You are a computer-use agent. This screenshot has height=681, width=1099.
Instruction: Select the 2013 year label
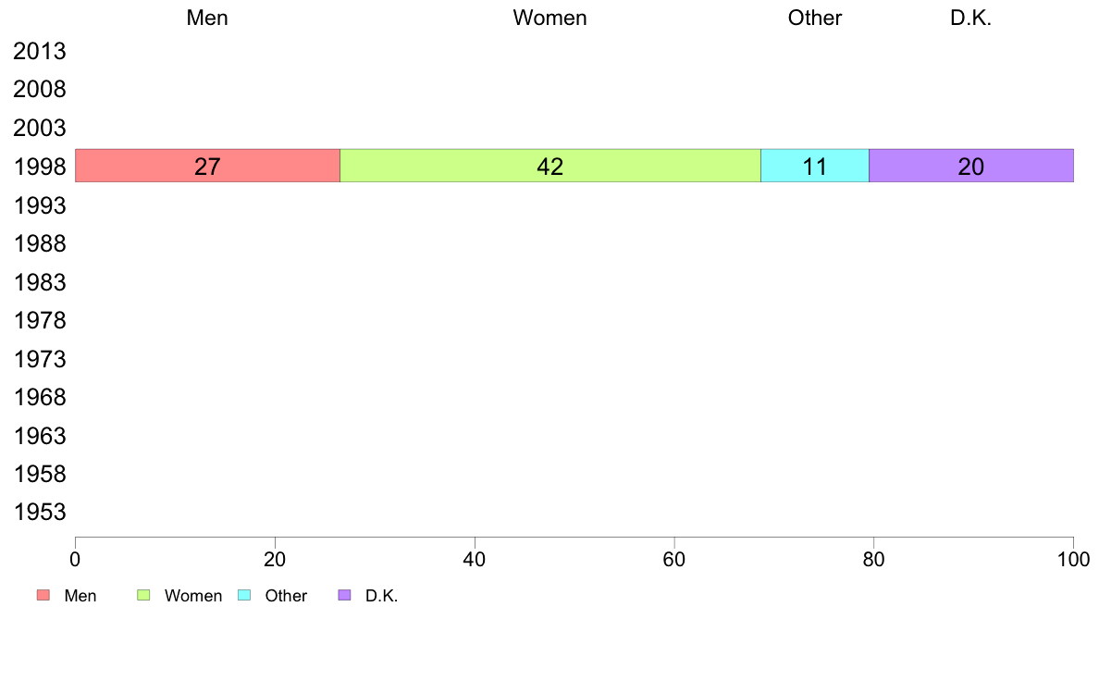point(40,51)
